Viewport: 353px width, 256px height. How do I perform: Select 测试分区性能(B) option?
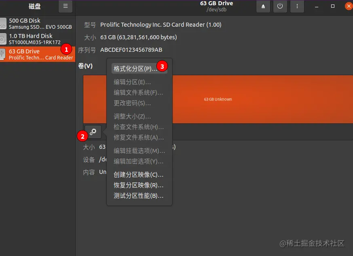138,196
